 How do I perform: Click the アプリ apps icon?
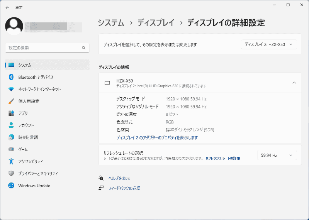pyautogui.click(x=11, y=113)
